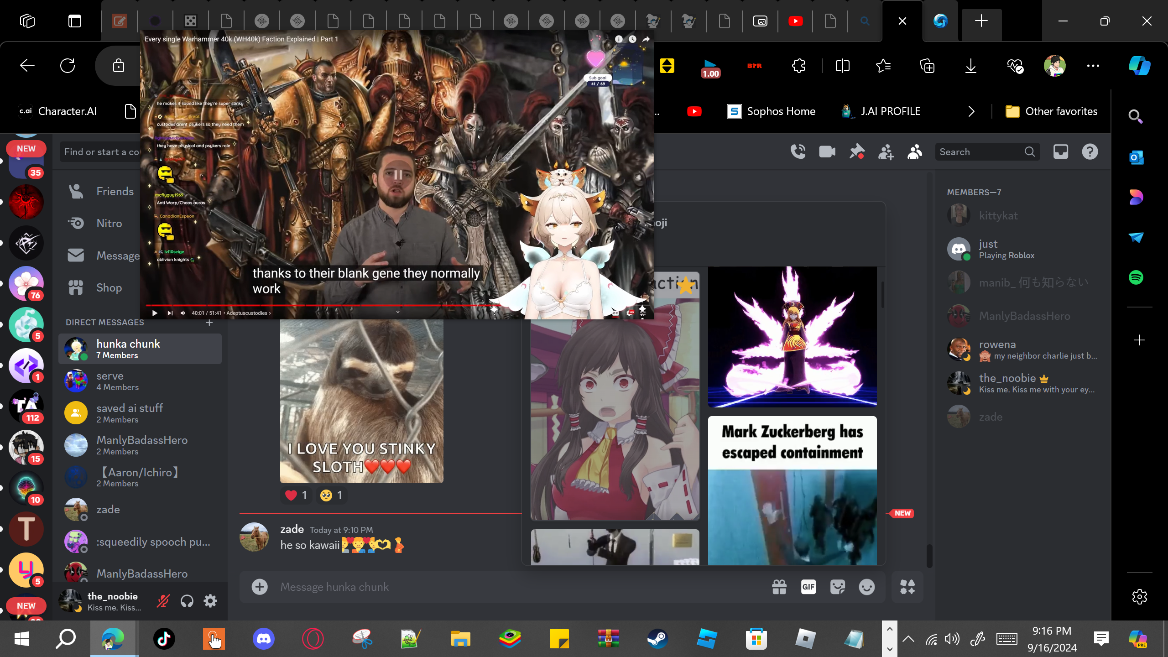Open the sticker picker
1168x657 pixels.
point(838,587)
